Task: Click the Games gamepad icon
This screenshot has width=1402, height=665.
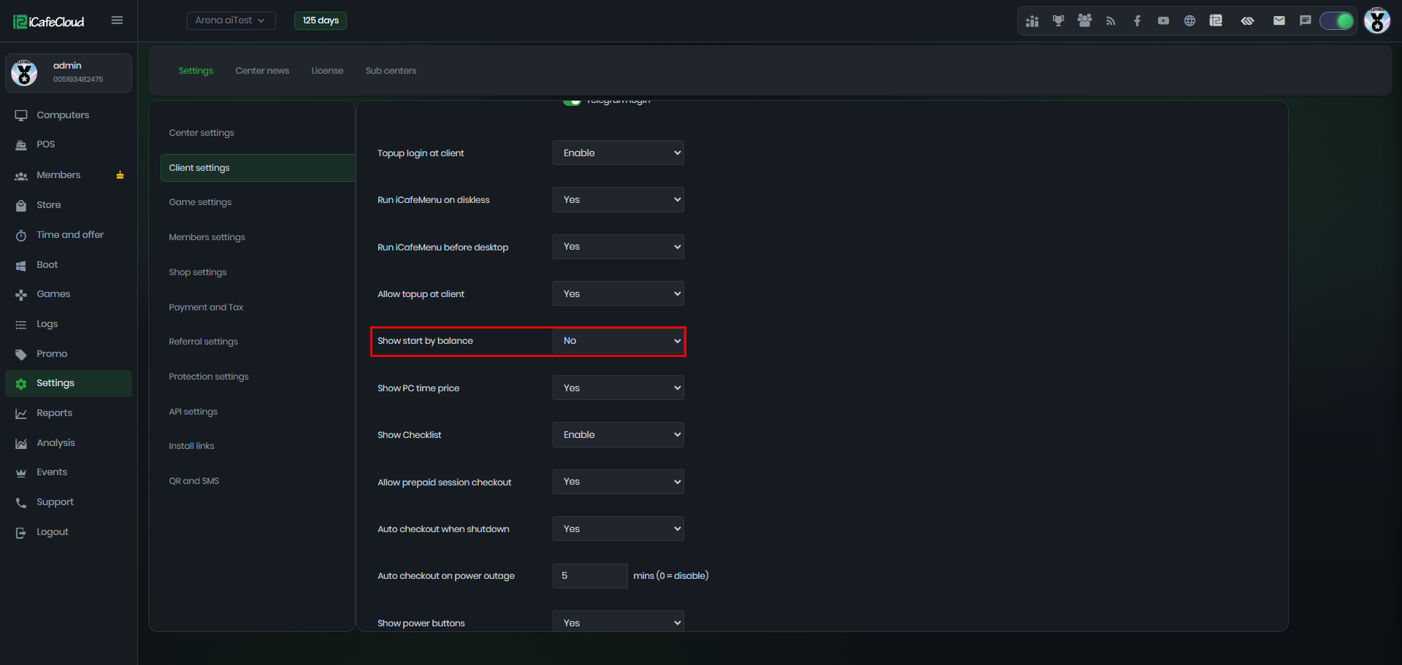Action: pos(21,295)
